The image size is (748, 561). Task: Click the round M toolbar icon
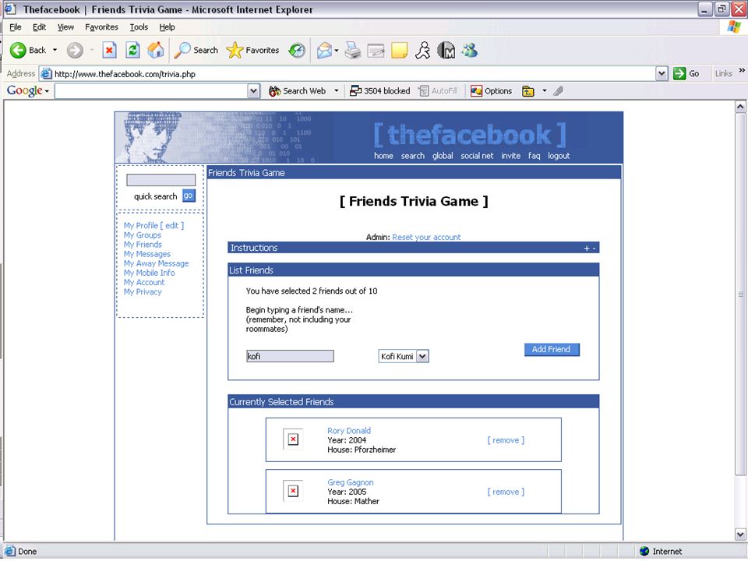(446, 50)
